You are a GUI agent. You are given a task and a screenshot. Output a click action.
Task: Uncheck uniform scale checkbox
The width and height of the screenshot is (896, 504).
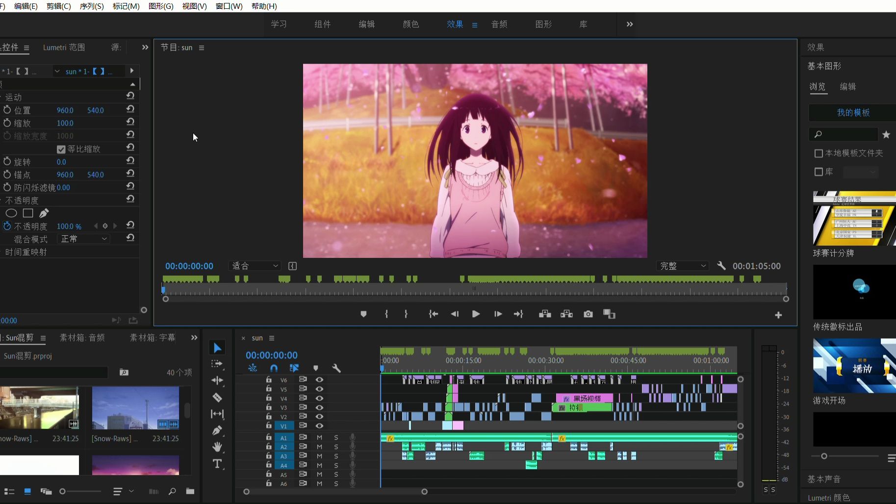point(61,149)
